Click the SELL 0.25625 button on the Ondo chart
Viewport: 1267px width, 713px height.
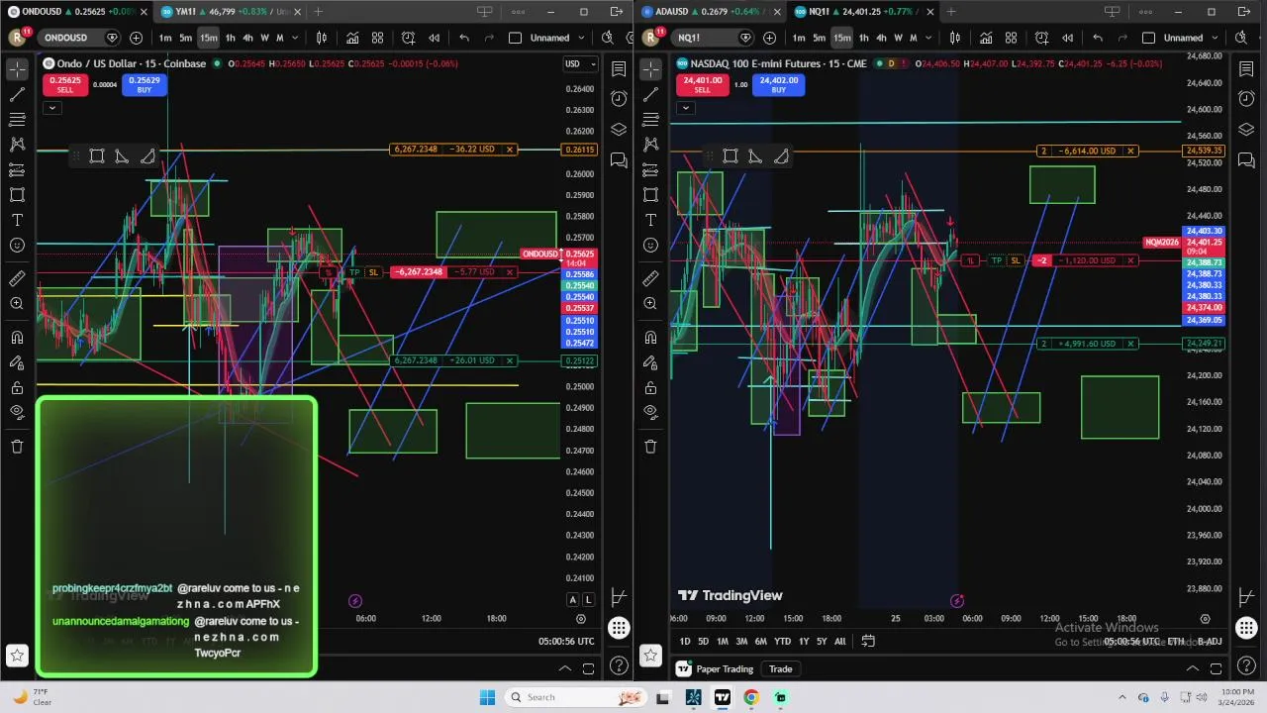pyautogui.click(x=64, y=85)
